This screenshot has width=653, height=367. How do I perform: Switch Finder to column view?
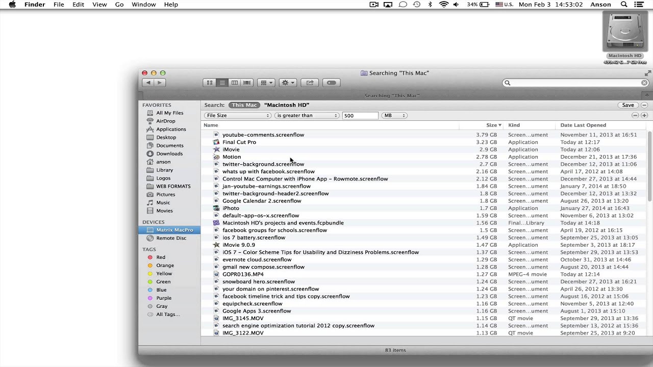235,83
